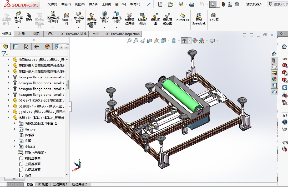Open the FeatureManager design tree tab
The height and width of the screenshot is (187, 288).
click(x=5, y=47)
